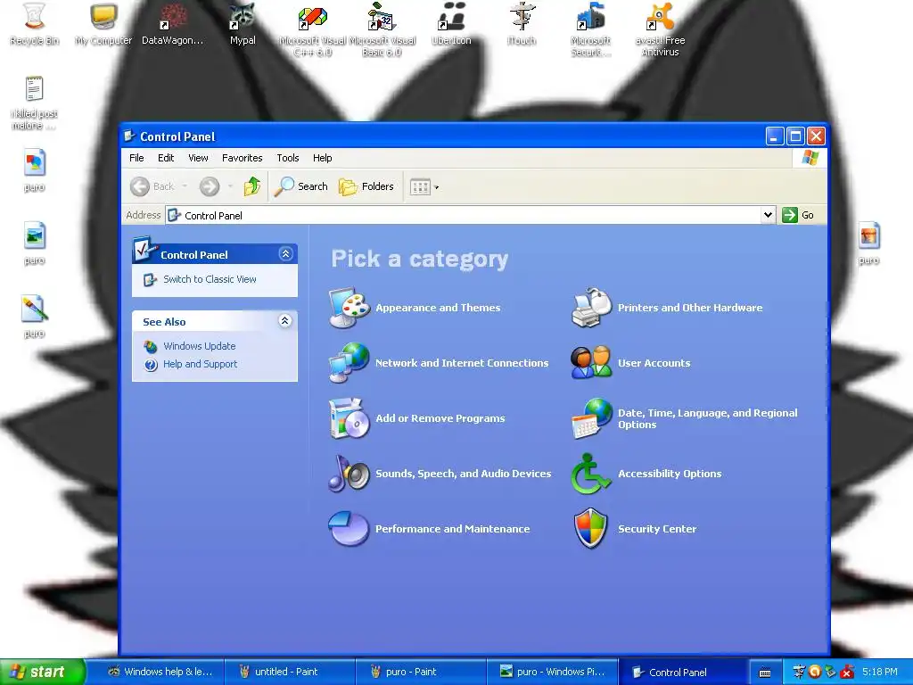Open the Tools menu
This screenshot has height=685, width=913.
(x=288, y=158)
